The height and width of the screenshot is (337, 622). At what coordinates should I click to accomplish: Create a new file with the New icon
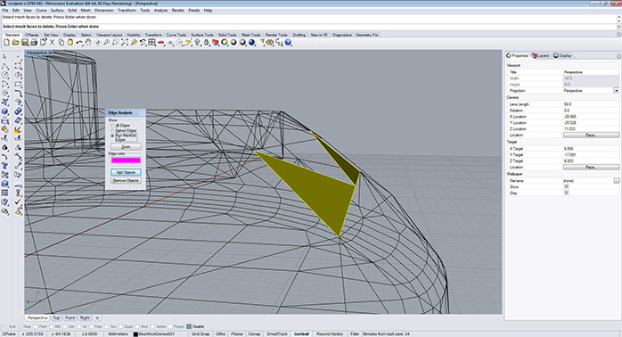pyautogui.click(x=7, y=42)
